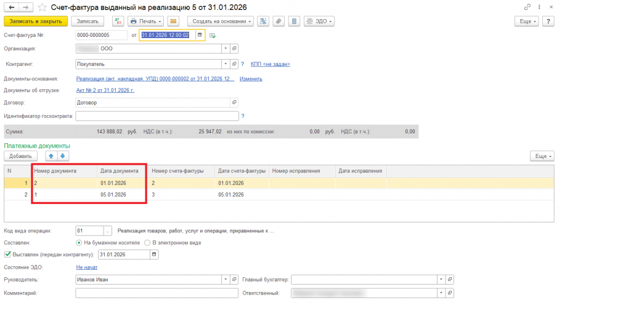The height and width of the screenshot is (327, 631).
Task: Move payment row up with blue arrow
Action: [x=51, y=156]
